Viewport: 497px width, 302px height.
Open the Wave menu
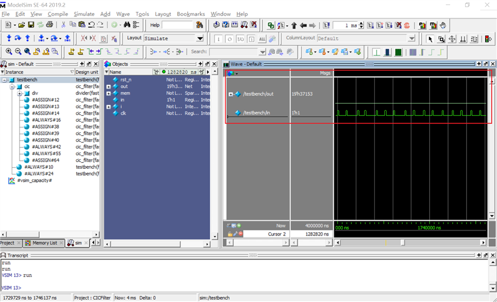click(123, 14)
